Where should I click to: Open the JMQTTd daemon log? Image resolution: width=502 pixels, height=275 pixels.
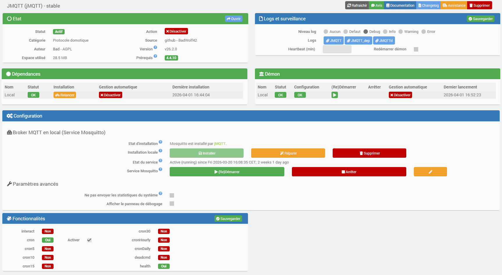click(x=384, y=40)
